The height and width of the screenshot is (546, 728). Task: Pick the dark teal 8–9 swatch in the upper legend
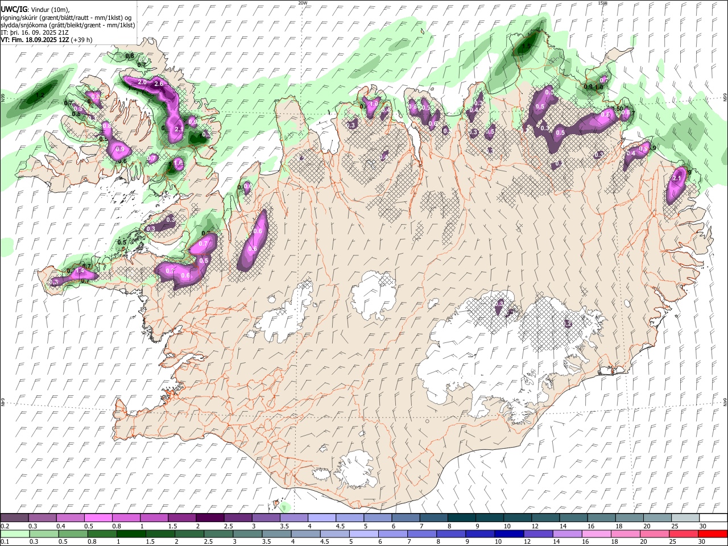coord(461,518)
